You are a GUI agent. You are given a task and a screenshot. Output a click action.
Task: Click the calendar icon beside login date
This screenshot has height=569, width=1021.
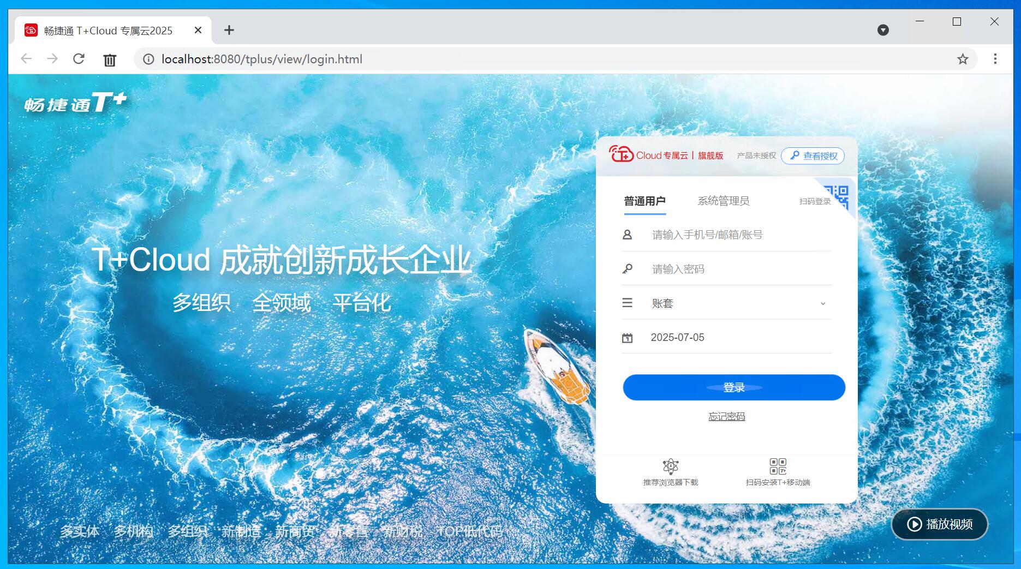tap(628, 338)
